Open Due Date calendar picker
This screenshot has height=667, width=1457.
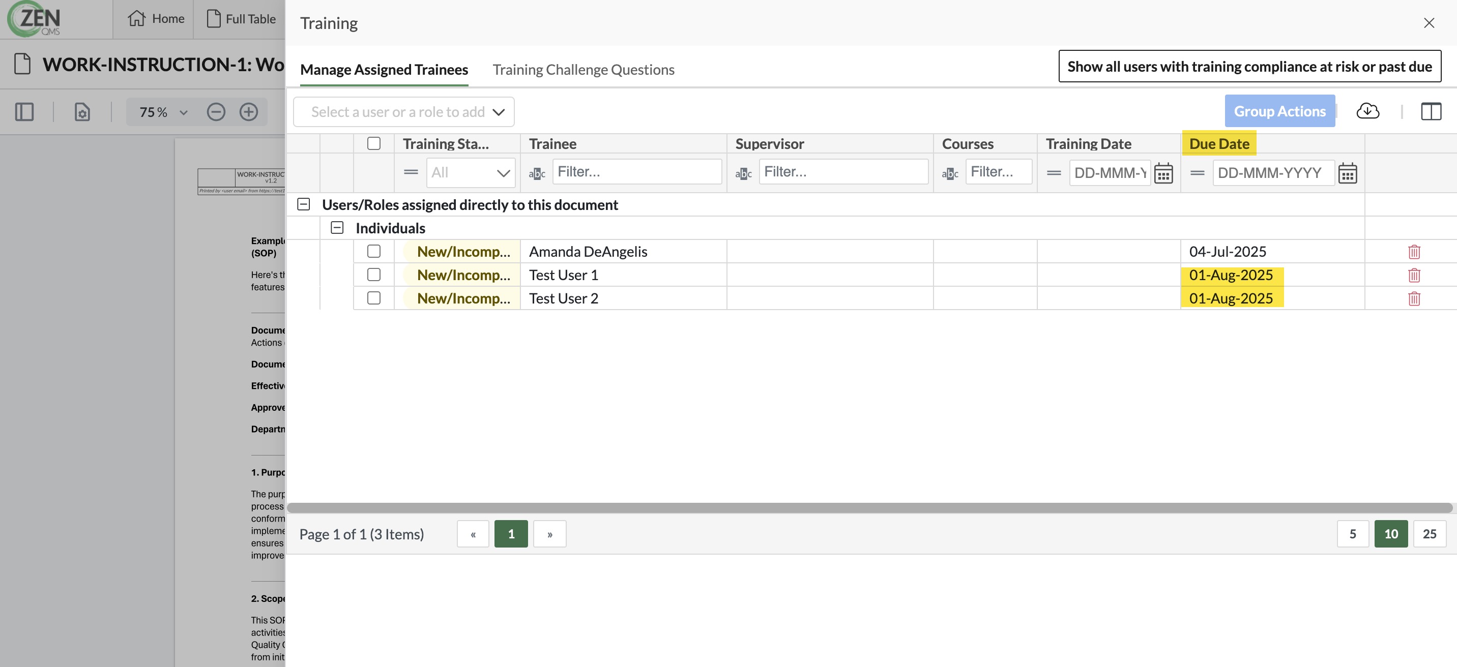(1347, 173)
